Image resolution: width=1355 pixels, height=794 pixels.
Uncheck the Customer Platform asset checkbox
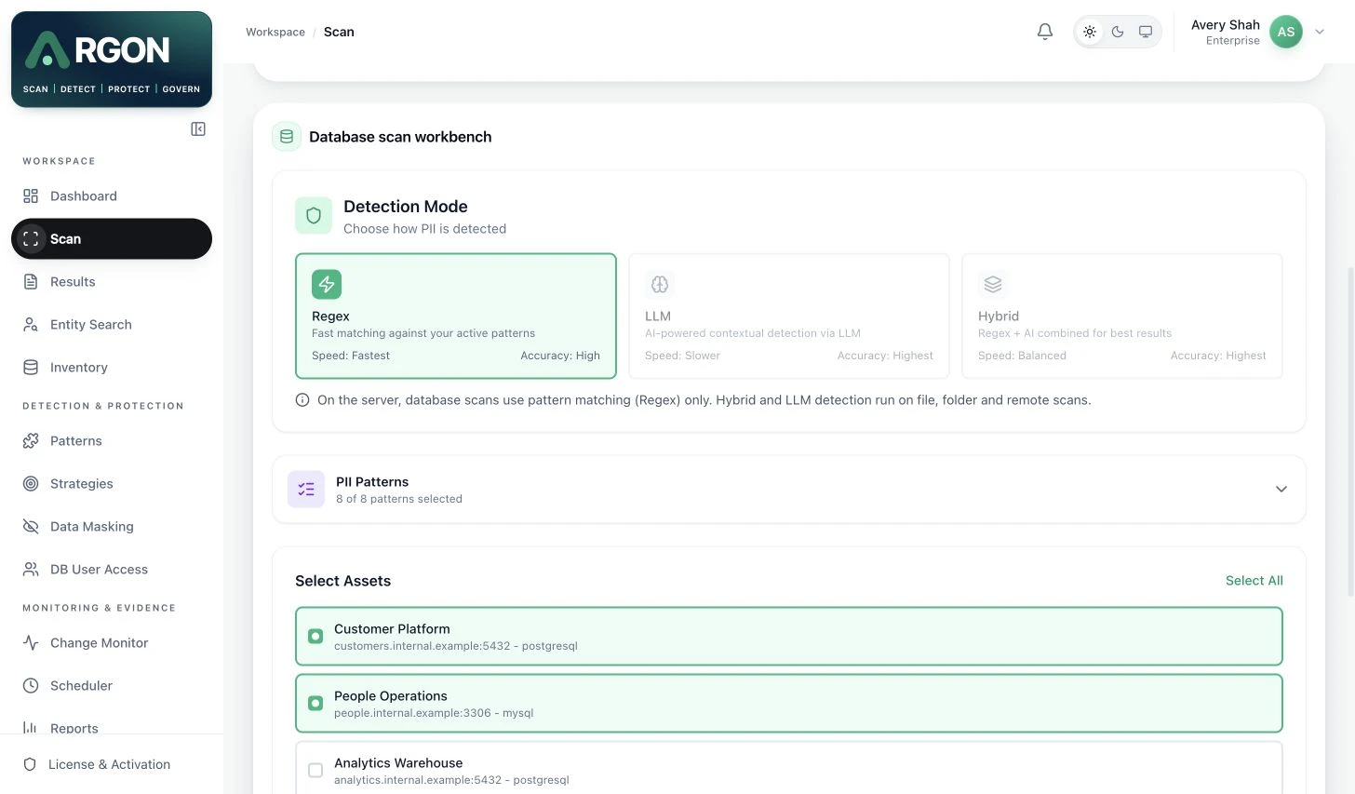315,637
